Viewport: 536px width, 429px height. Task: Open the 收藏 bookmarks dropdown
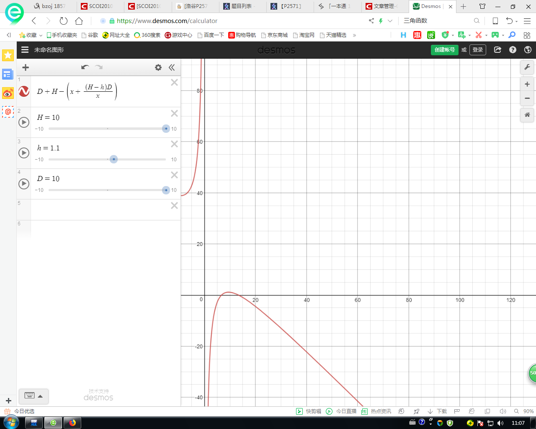click(x=31, y=35)
